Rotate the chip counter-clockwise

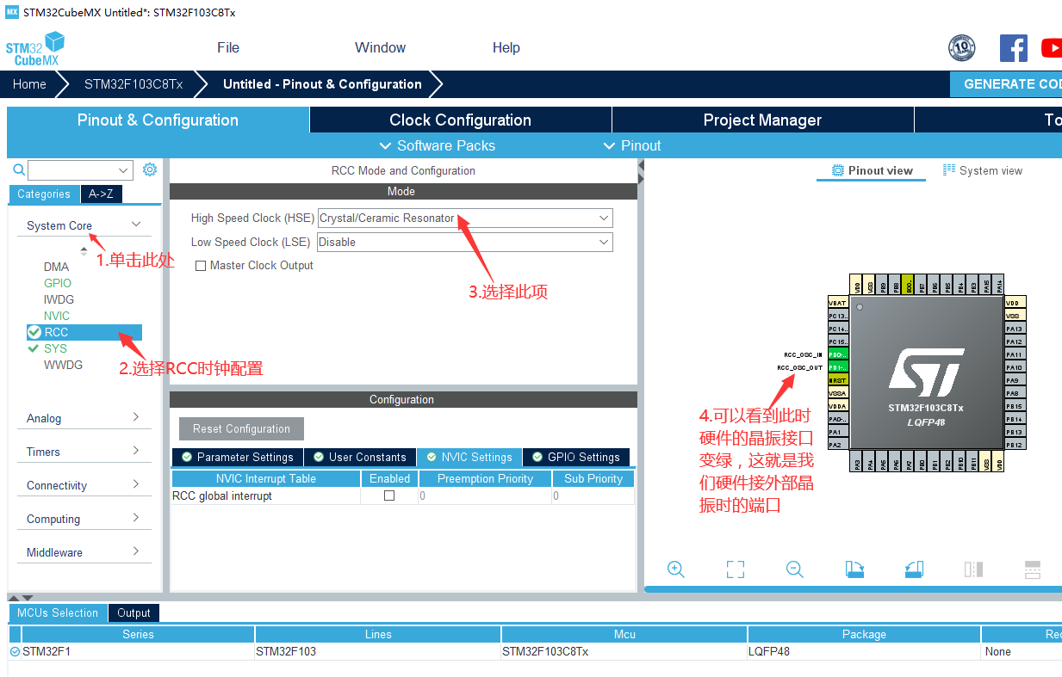pos(914,569)
